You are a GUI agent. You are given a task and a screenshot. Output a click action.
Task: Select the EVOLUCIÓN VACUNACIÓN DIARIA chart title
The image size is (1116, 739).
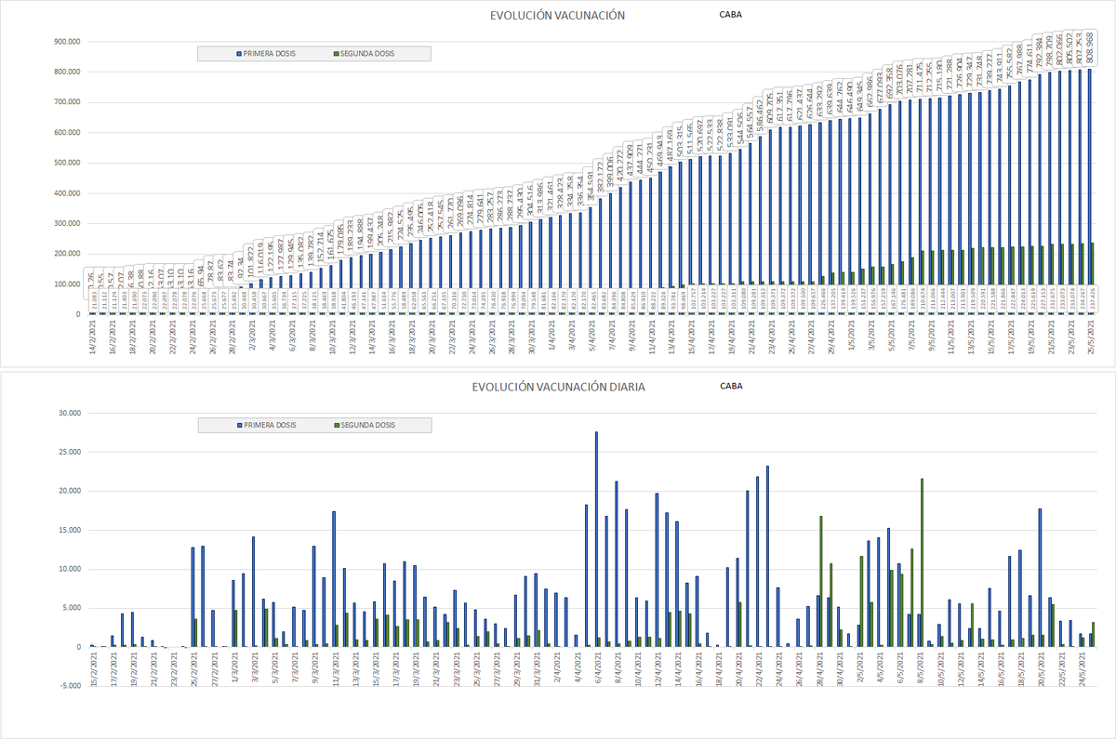[557, 387]
